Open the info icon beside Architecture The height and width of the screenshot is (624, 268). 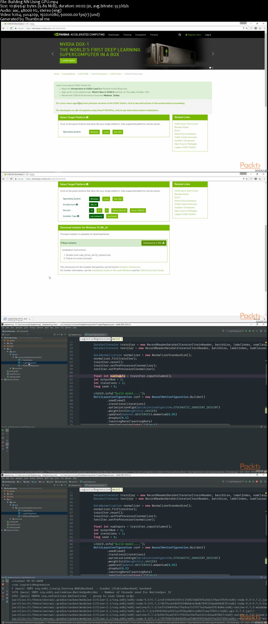tap(77, 205)
